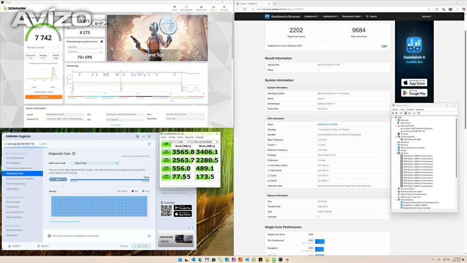
Task: Collapse the Procesory node in Device Manager
Action: 396,153
